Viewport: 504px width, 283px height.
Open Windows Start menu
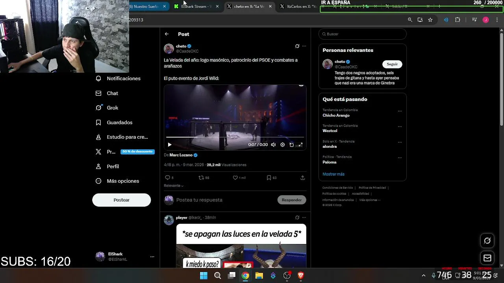tap(204, 276)
